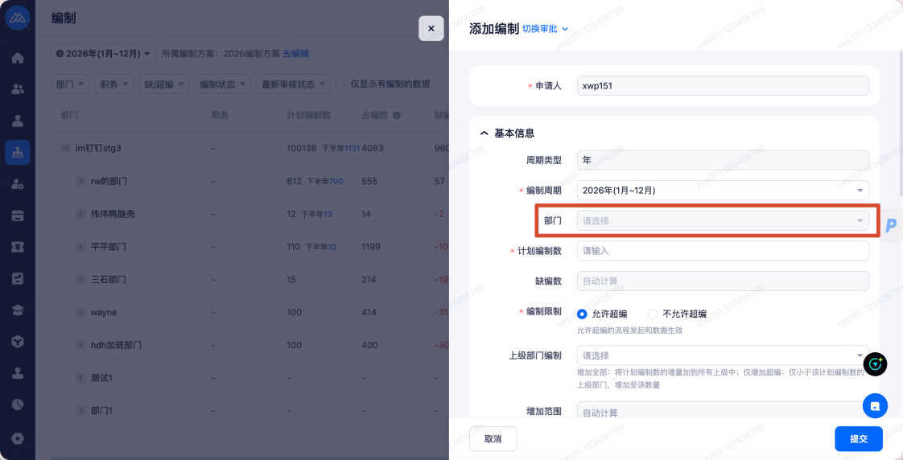Select the 允许超编 radio option
Screen dimensions: 903x460
582,314
